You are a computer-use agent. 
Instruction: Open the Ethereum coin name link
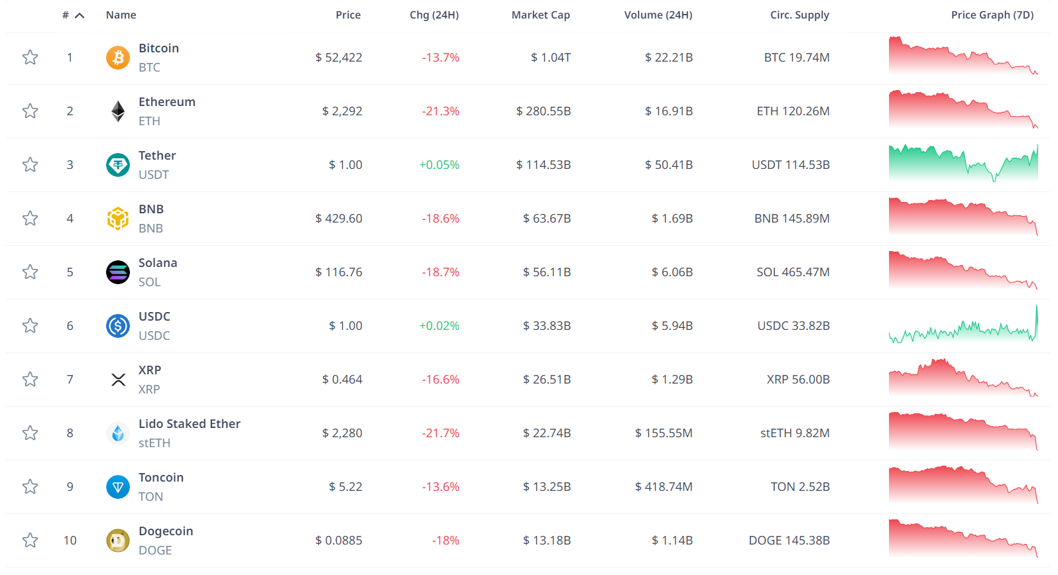(x=167, y=101)
